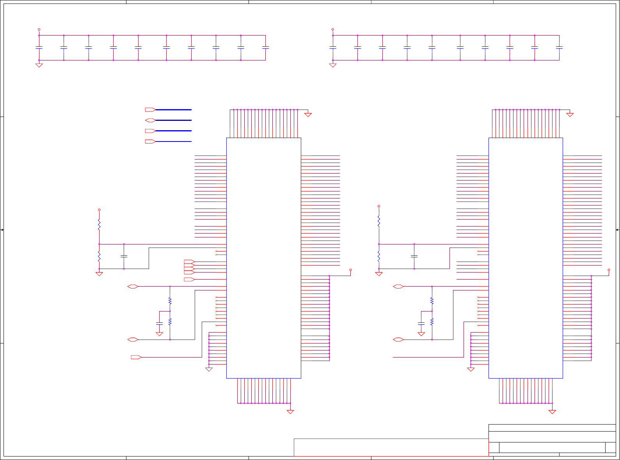Select bidirectional port on second blue bus
The width and height of the screenshot is (620, 460).
[150, 120]
